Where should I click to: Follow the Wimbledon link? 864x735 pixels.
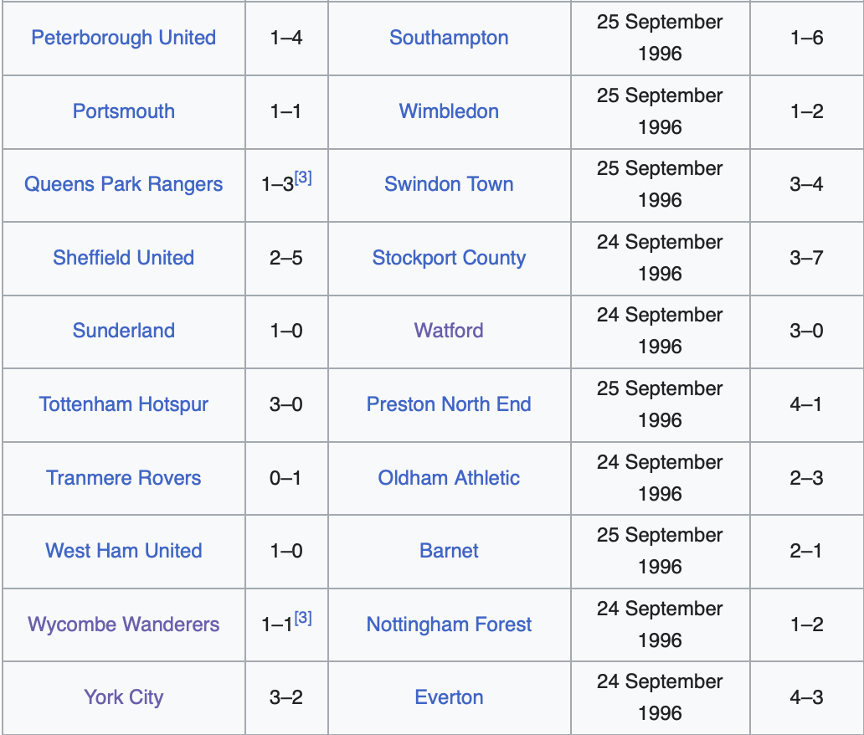coord(449,111)
